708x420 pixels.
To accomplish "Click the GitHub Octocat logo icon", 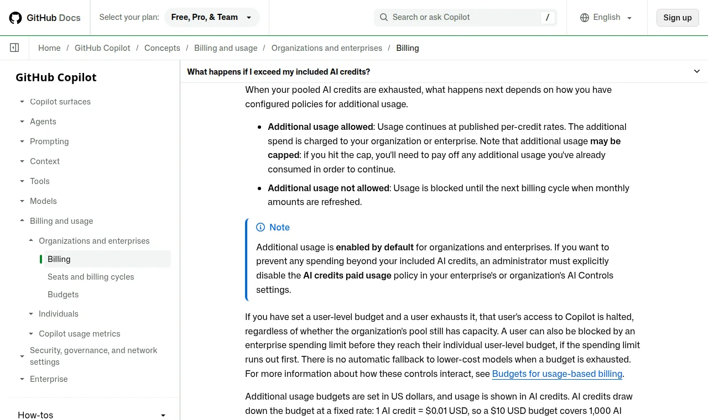I will tap(15, 18).
